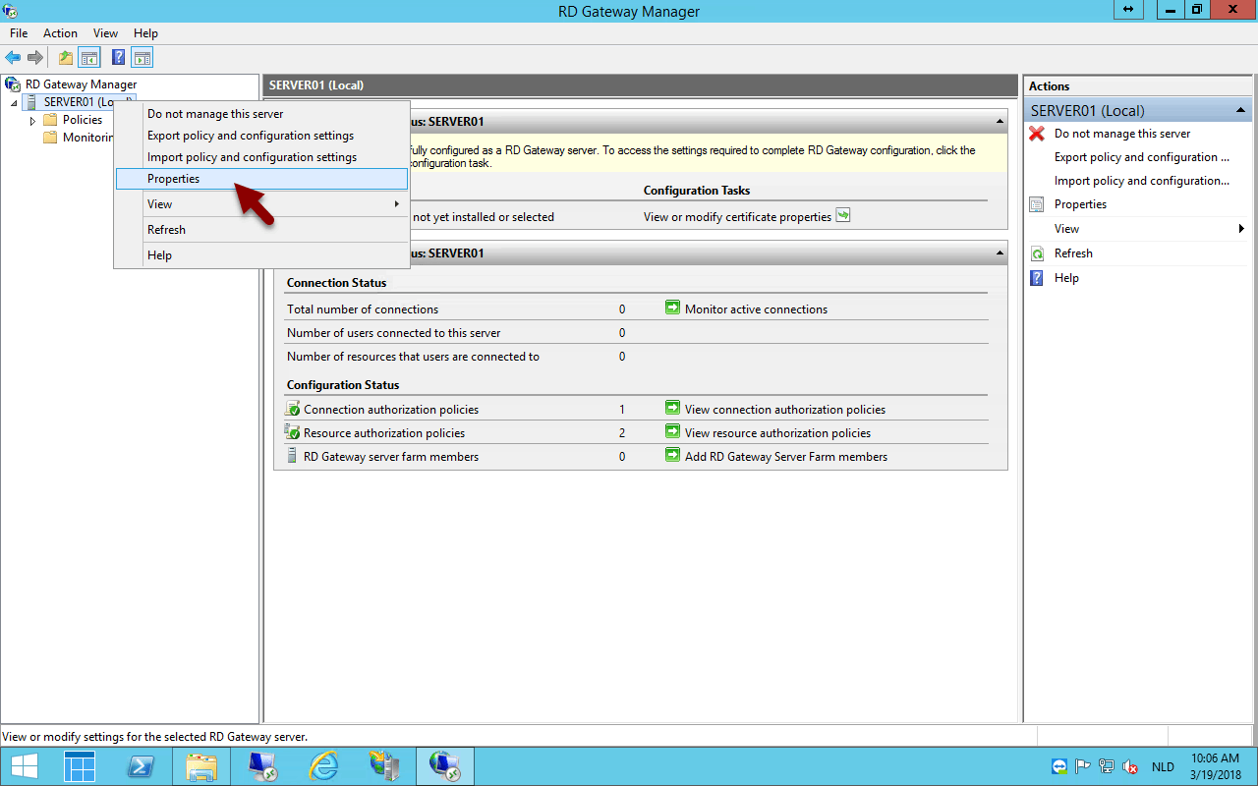This screenshot has width=1258, height=786.
Task: Launch PowerShell from the taskbar
Action: pos(141,766)
